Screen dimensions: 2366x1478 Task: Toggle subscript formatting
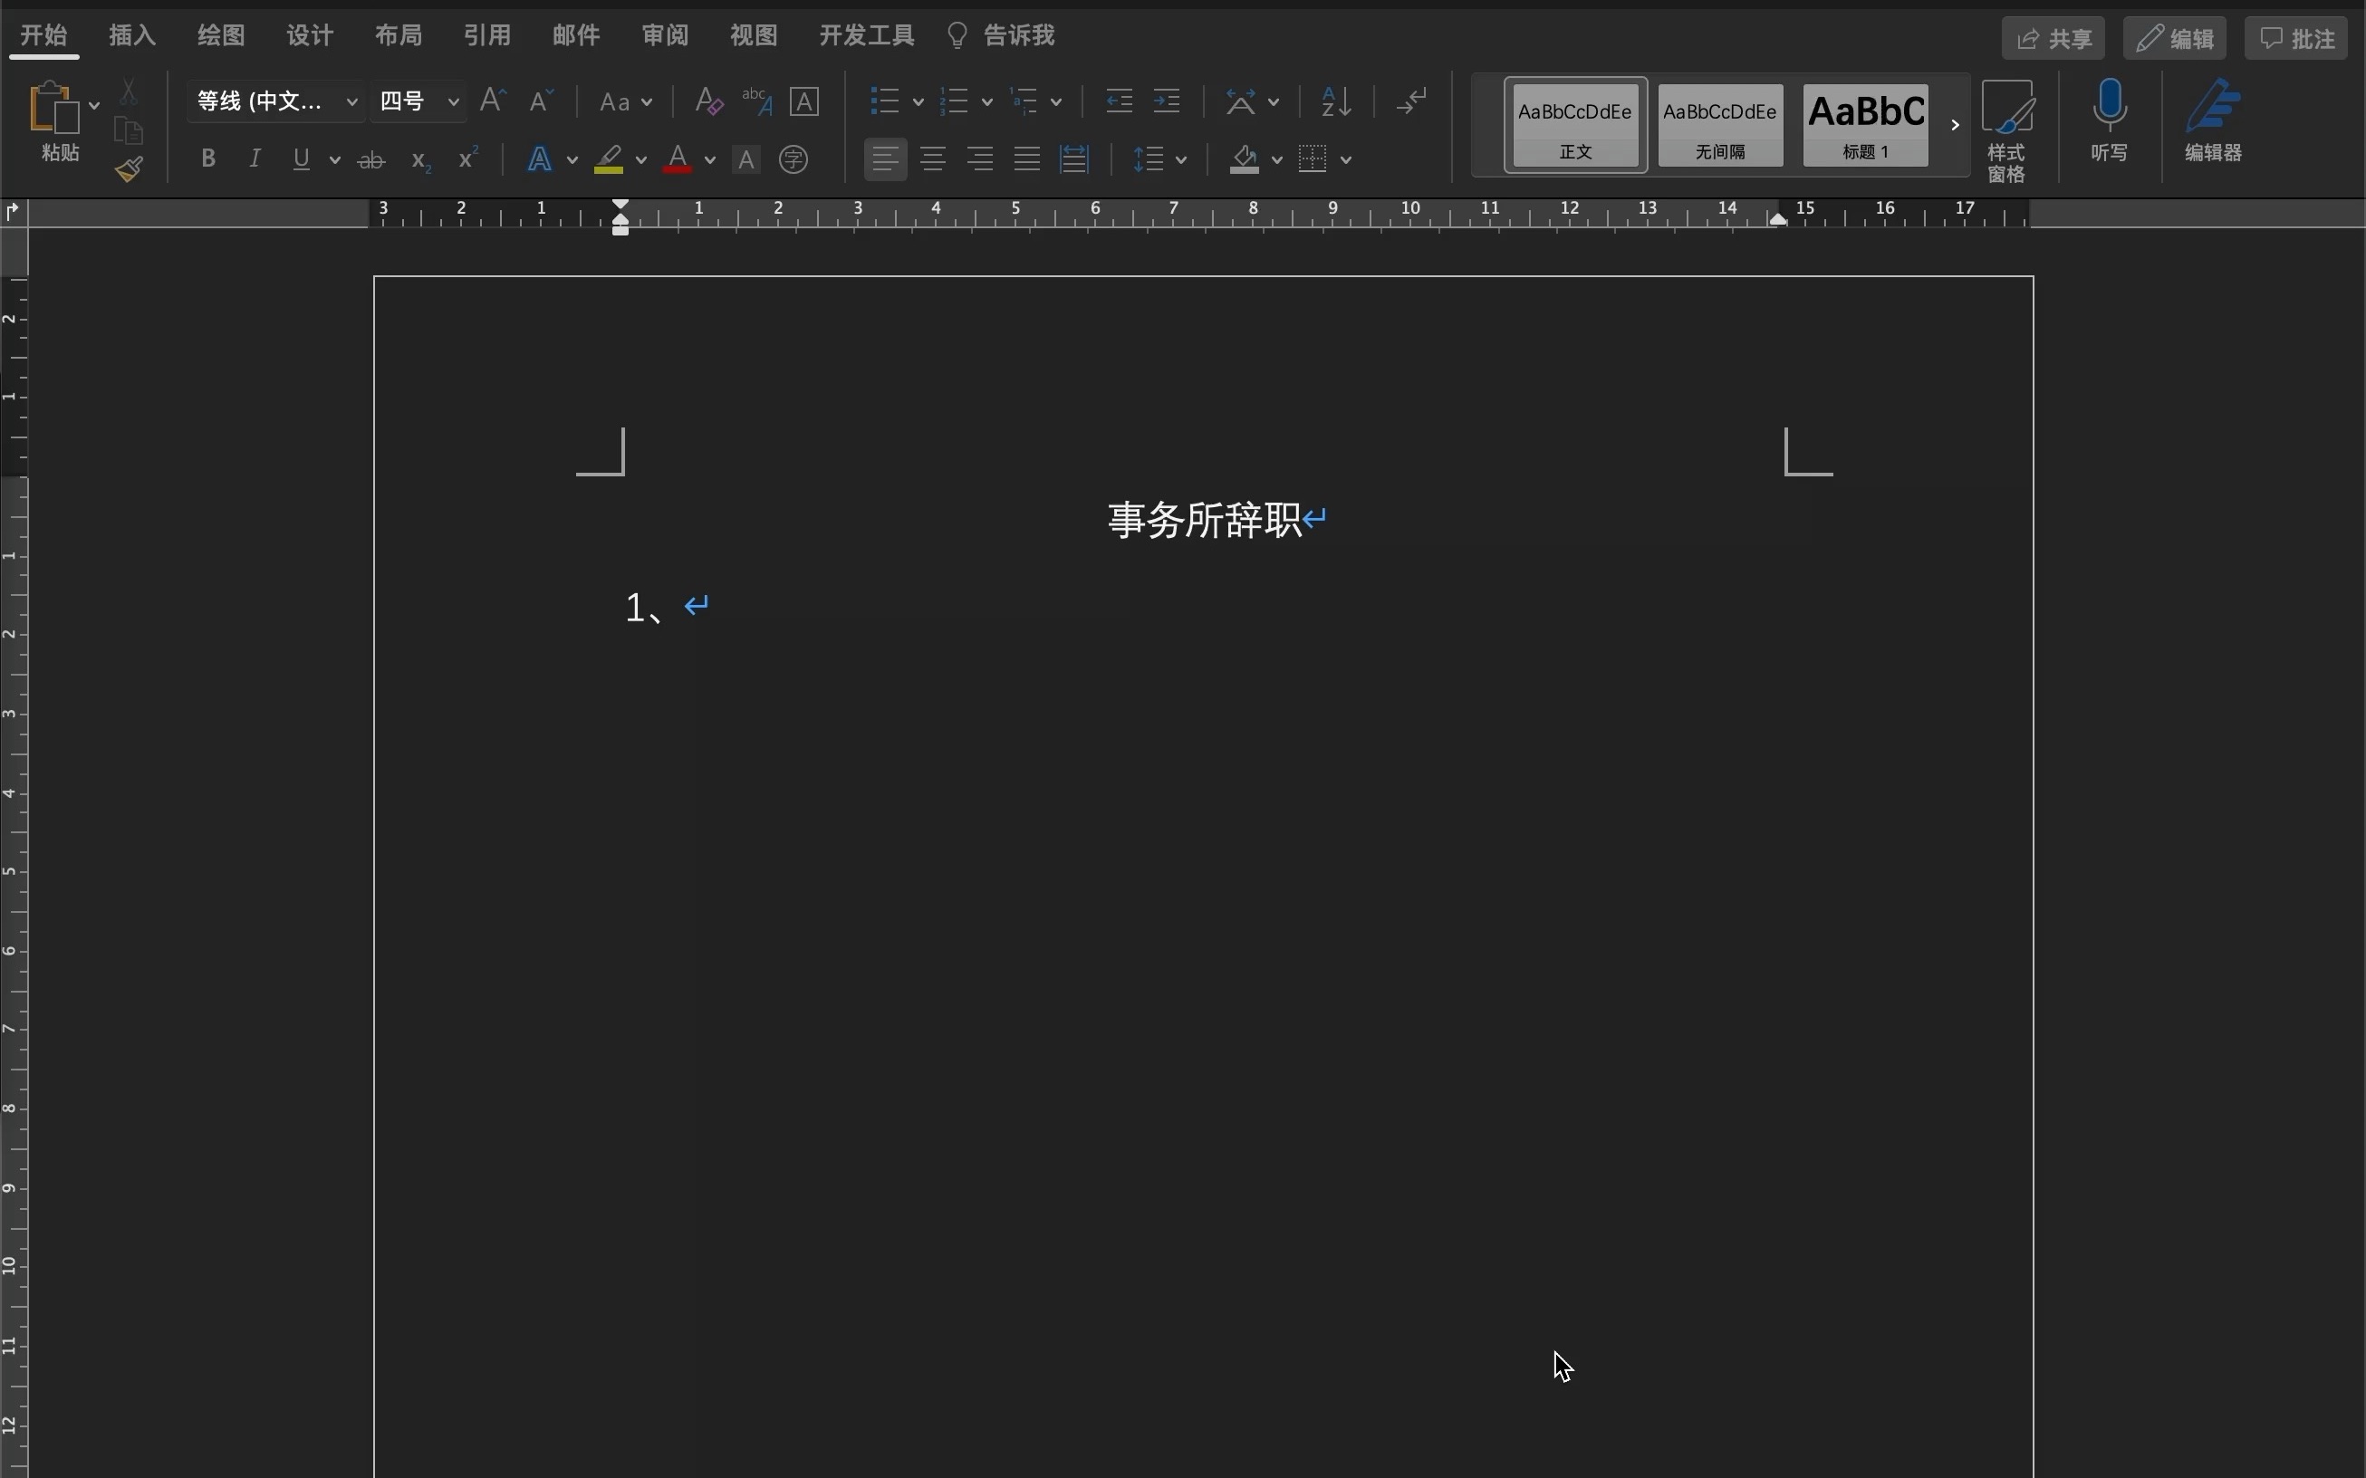tap(420, 160)
